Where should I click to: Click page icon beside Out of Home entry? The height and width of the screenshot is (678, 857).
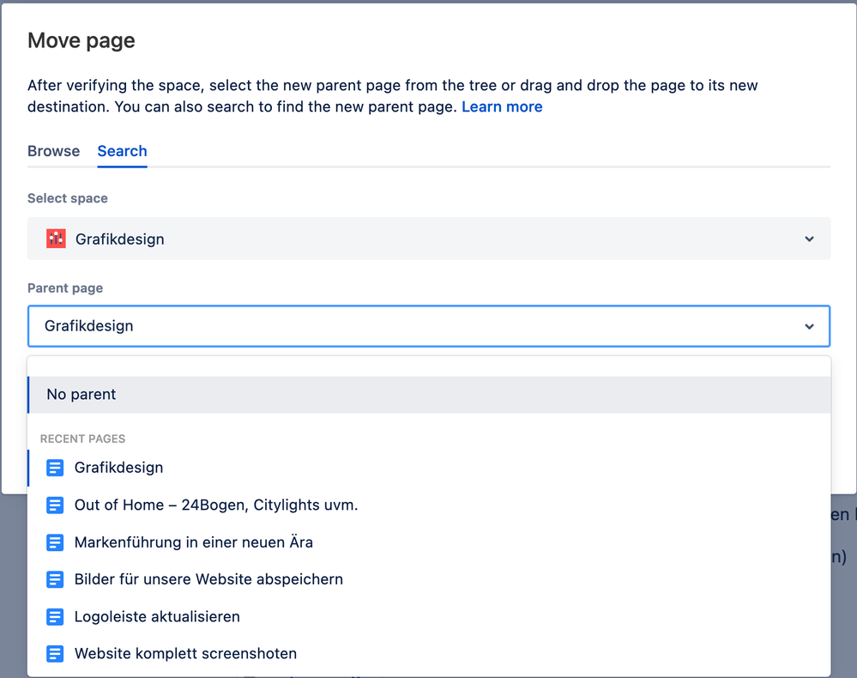point(55,505)
